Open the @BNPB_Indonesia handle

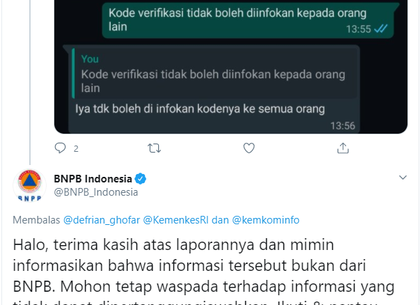pos(96,192)
